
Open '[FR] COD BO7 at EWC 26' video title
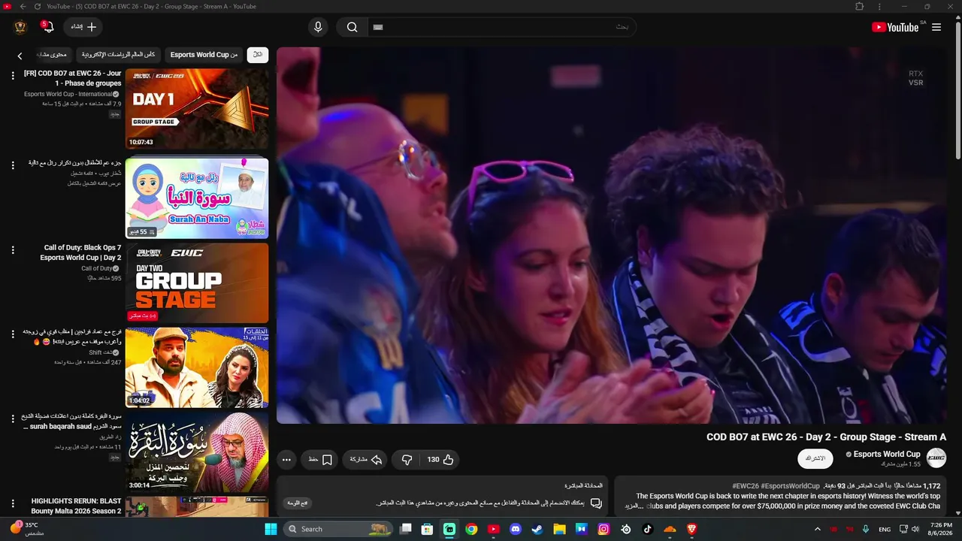click(x=72, y=78)
